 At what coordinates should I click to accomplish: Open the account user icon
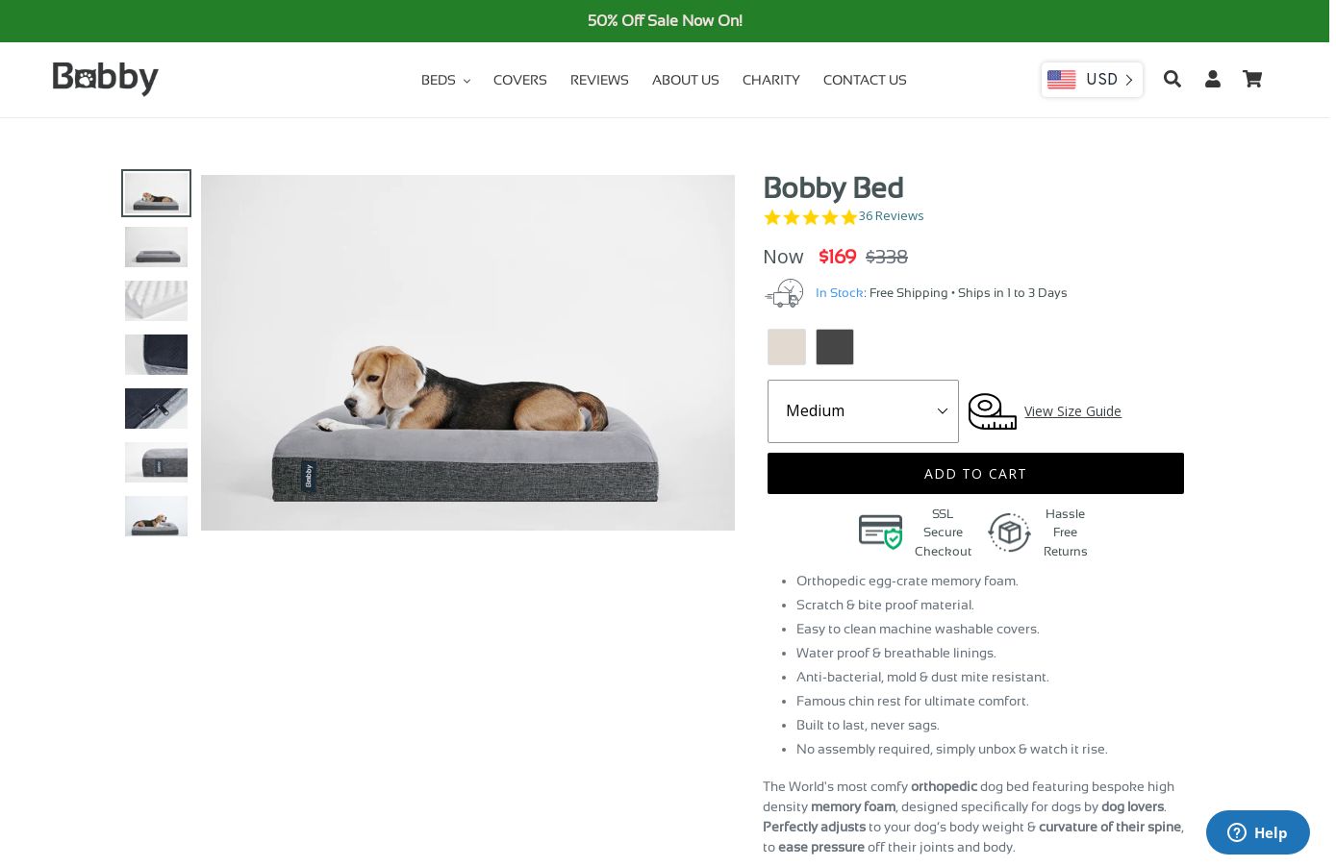click(1213, 79)
